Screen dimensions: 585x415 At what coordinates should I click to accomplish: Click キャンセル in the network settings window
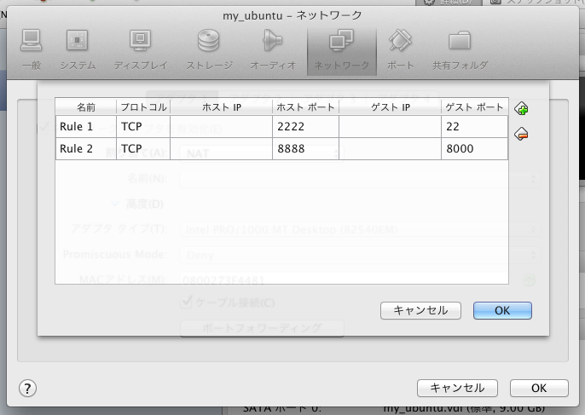click(x=457, y=388)
